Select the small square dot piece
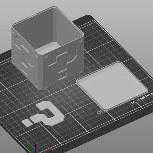153x153 pixels. 27,123
